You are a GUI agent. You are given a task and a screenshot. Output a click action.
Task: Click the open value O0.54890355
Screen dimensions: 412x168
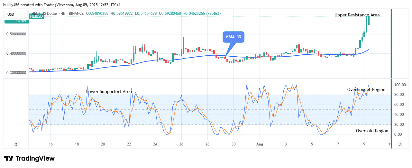point(97,13)
